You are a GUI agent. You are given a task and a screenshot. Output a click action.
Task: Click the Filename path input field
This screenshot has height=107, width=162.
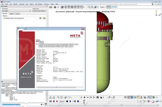pos(21,18)
